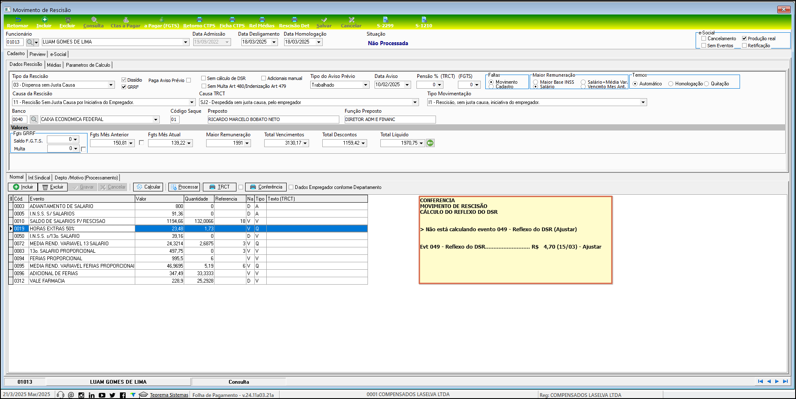Viewport: 796px width, 399px height.
Task: Select Maior Base INSS radio option
Action: pyautogui.click(x=536, y=82)
